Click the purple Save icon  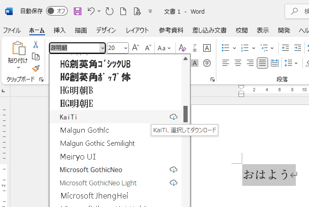(x=78, y=11)
